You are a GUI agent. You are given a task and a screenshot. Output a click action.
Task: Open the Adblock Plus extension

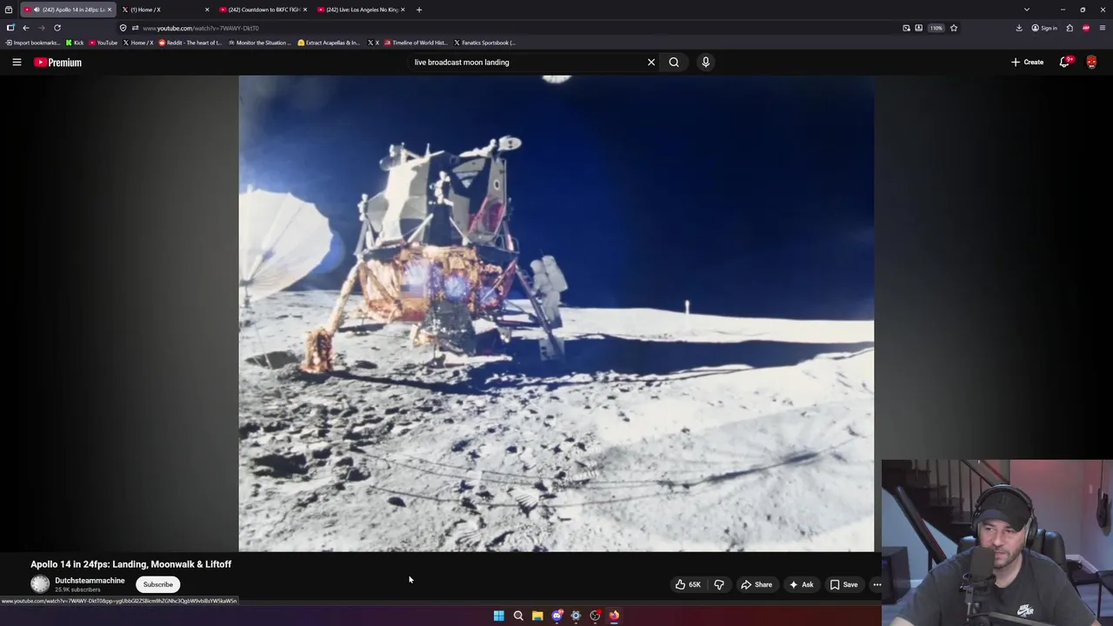[x=1086, y=28]
